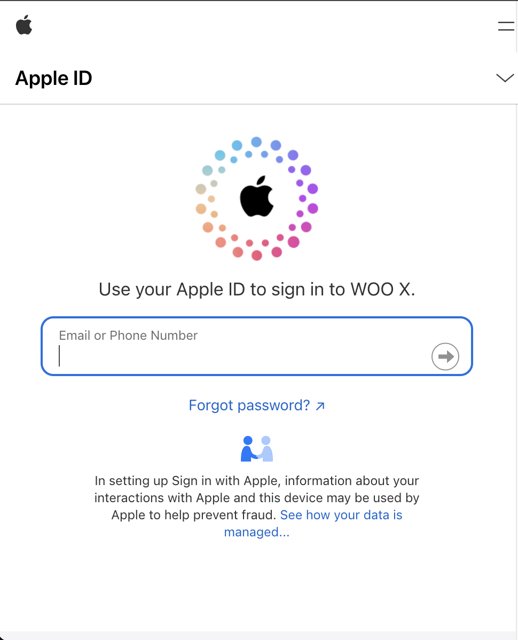Submit with the circled arrow button
518x640 pixels.
click(x=445, y=356)
